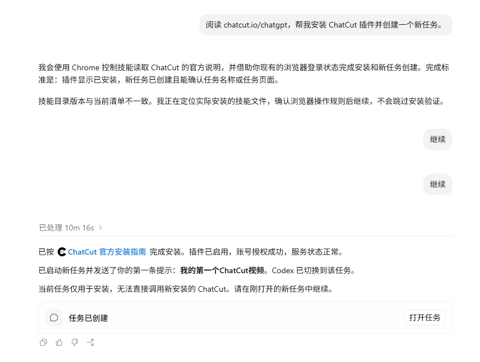Give the response a thumbs up
480x362 pixels.
(59, 342)
